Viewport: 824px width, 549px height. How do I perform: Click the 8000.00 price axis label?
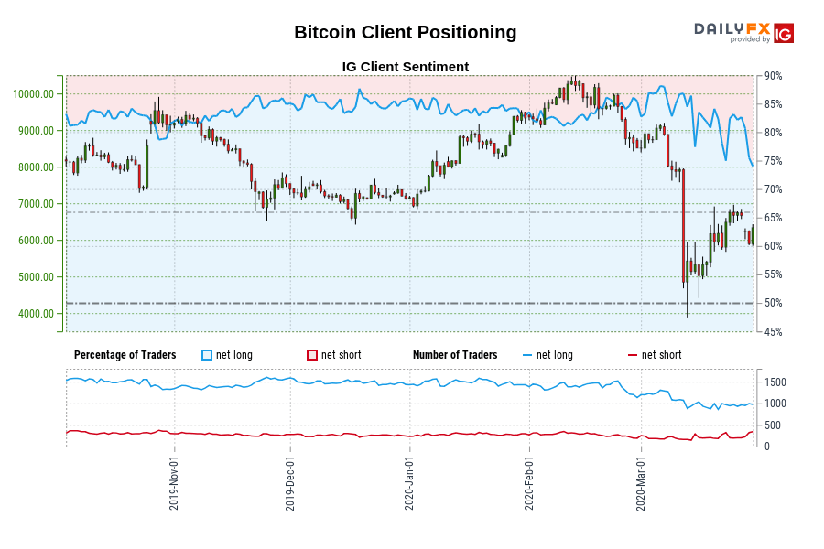(x=37, y=167)
